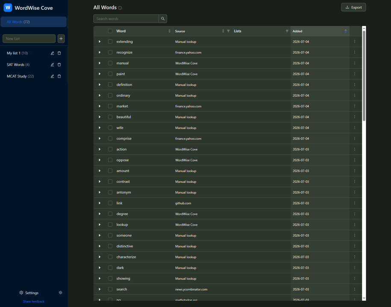Screen dimensions: 391x307
Task: Follow the Share feedback link
Action: tap(34, 301)
